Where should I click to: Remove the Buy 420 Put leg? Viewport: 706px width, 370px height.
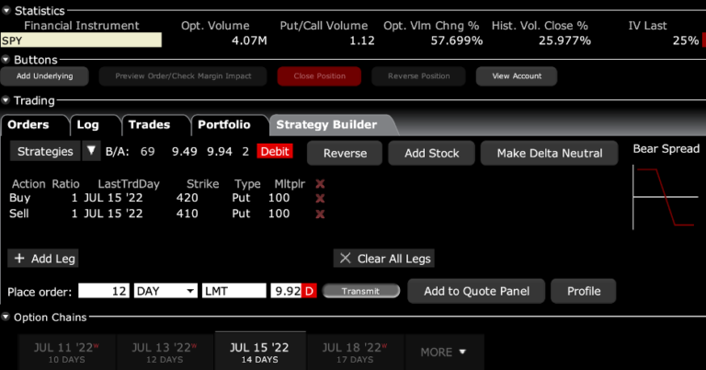[320, 199]
